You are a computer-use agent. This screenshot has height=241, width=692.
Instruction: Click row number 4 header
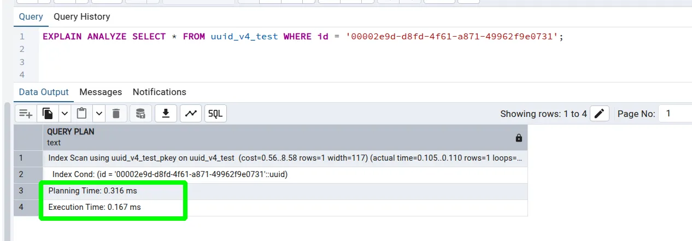(x=28, y=208)
